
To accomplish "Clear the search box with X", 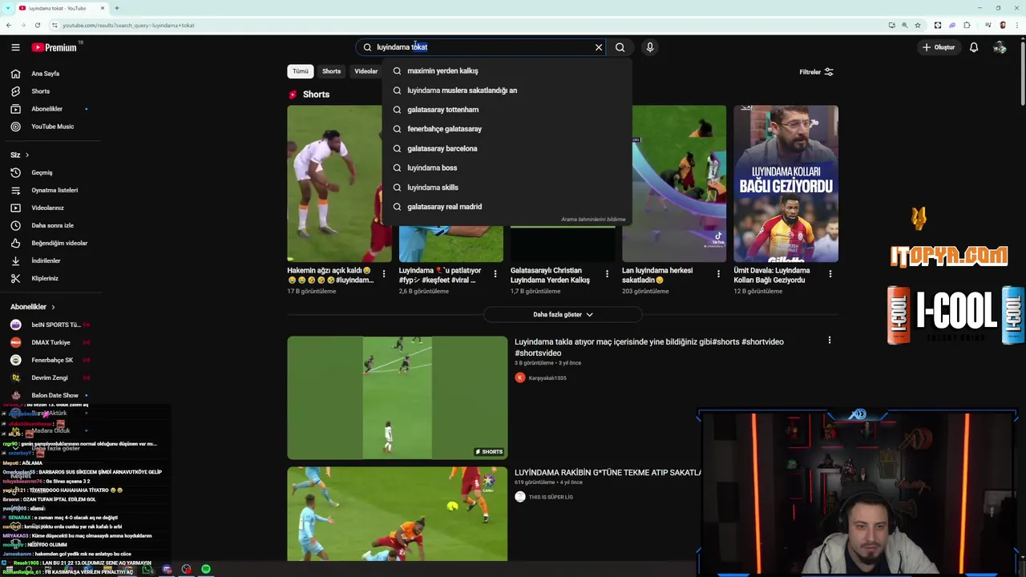I will pos(599,47).
